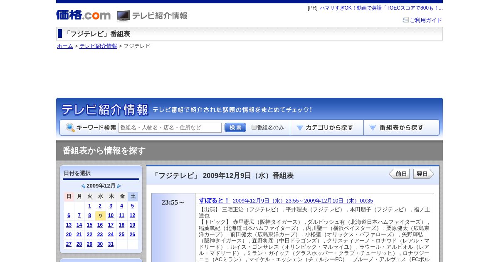The image size is (499, 262).
Task: Select December 15 in calendar
Action: click(89, 225)
